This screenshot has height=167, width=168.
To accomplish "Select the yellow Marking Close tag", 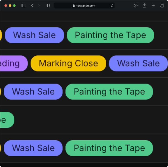I will tap(68, 63).
